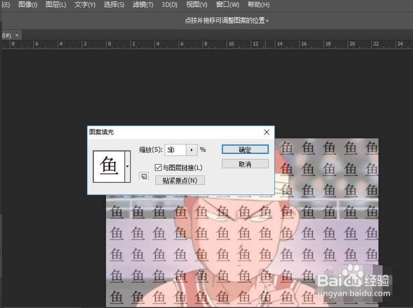Click the 取消 button in the dialog

click(x=245, y=164)
